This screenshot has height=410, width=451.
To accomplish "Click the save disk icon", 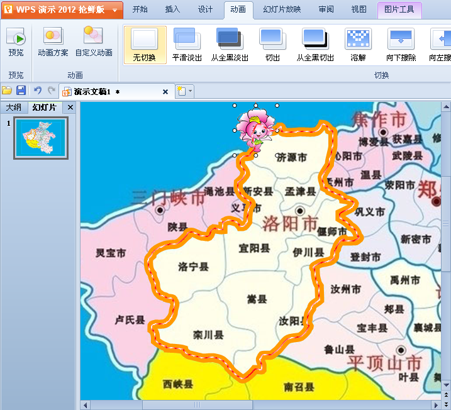I will 21,91.
